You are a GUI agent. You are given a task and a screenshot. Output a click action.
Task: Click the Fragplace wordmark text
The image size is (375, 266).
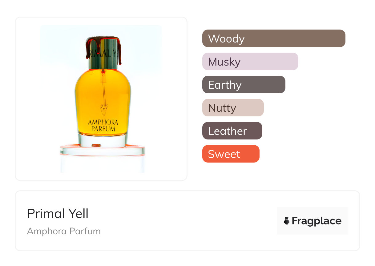pyautogui.click(x=317, y=221)
